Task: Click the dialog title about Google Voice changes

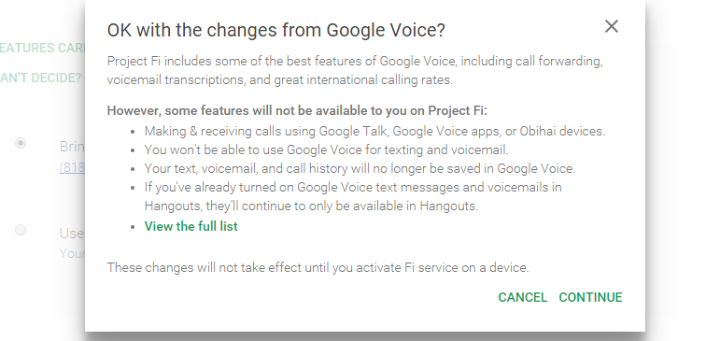Action: pos(276,30)
